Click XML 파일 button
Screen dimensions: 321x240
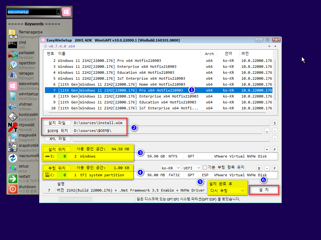tap(58, 138)
